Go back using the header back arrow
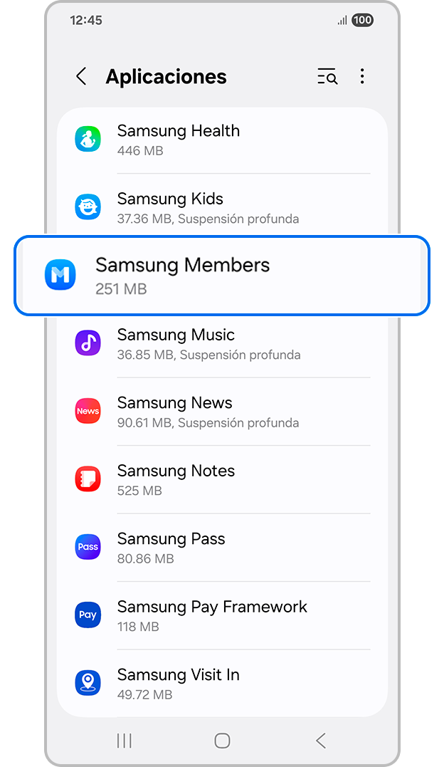The image size is (444, 767). 81,76
